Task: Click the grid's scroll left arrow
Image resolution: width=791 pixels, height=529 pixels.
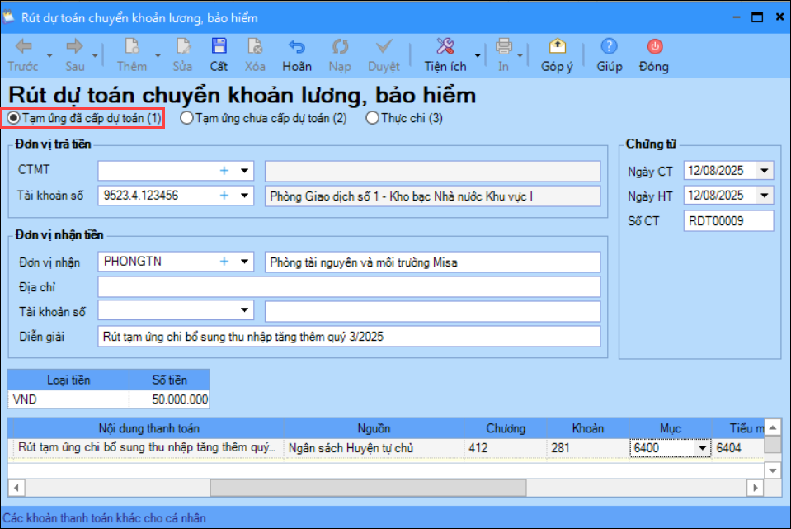Action: [x=16, y=488]
